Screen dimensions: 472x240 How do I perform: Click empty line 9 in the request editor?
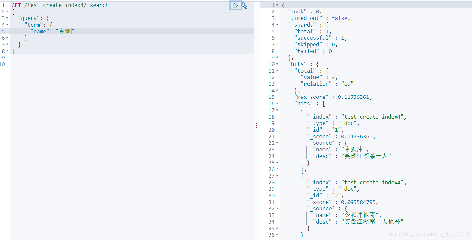pyautogui.click(x=132, y=57)
